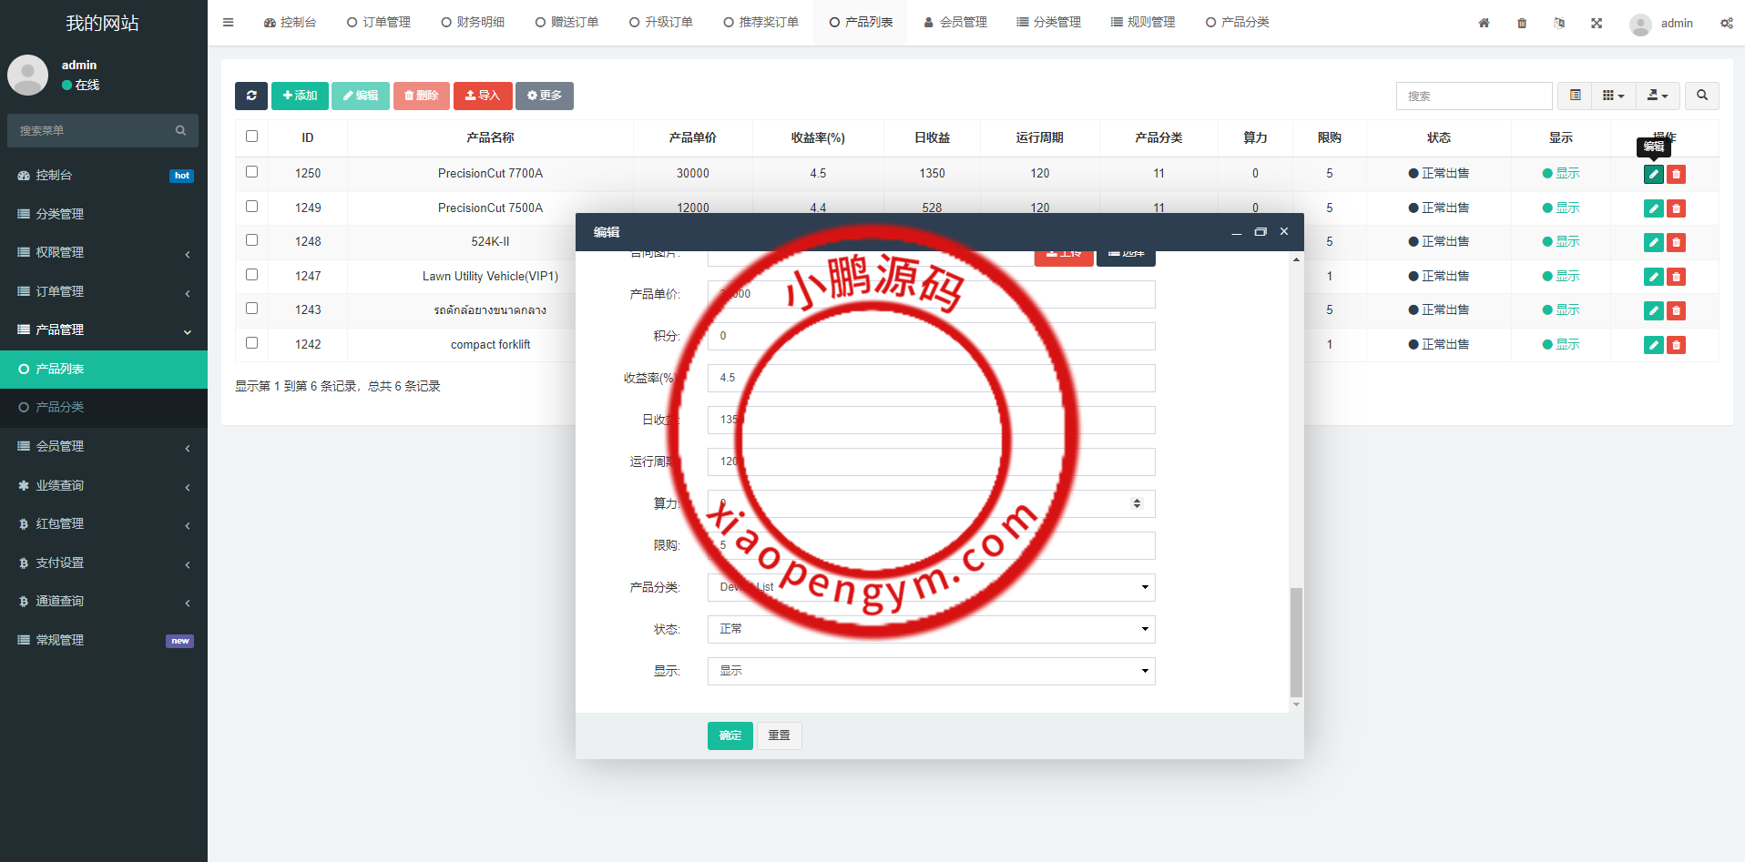Open 产品分类 in the sidebar submenu
This screenshot has height=862, width=1745.
click(60, 407)
